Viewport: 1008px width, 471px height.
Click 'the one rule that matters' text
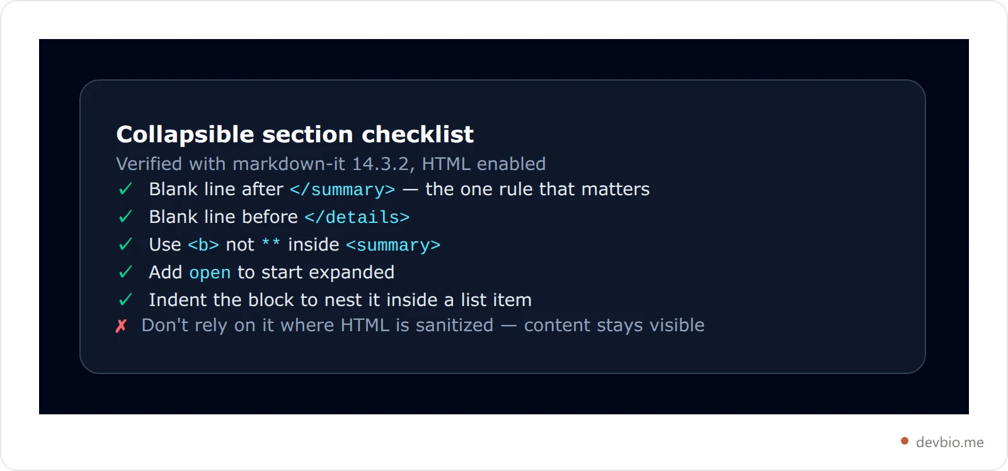tap(537, 189)
